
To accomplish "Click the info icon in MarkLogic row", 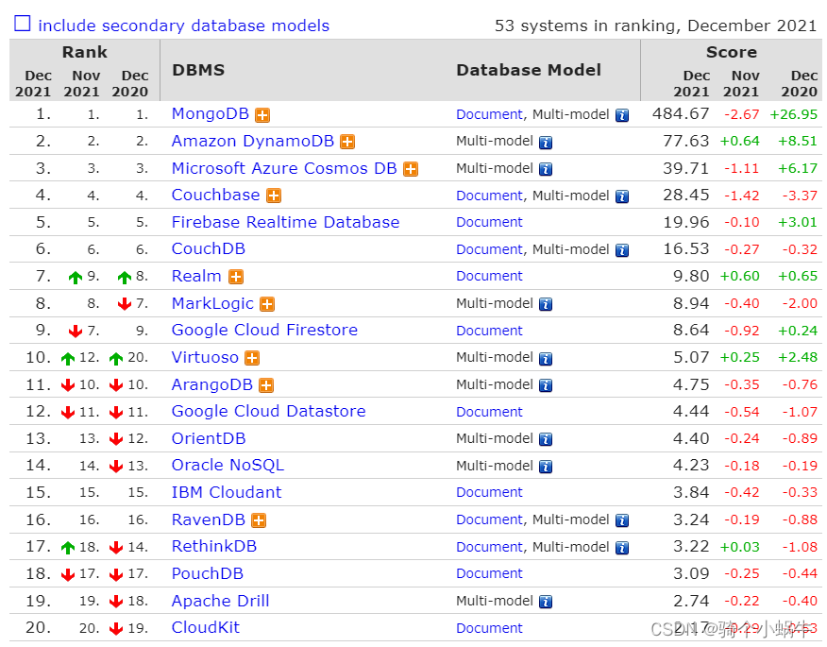I will [x=546, y=304].
